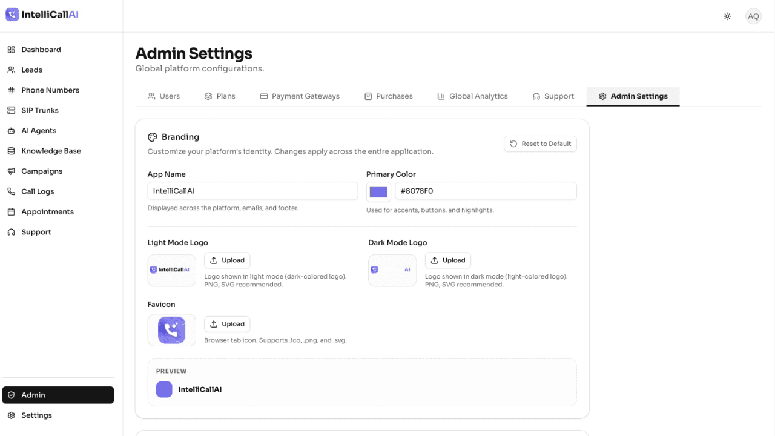Switch to the Users tab
Screen dimensions: 775x436
click(x=163, y=96)
